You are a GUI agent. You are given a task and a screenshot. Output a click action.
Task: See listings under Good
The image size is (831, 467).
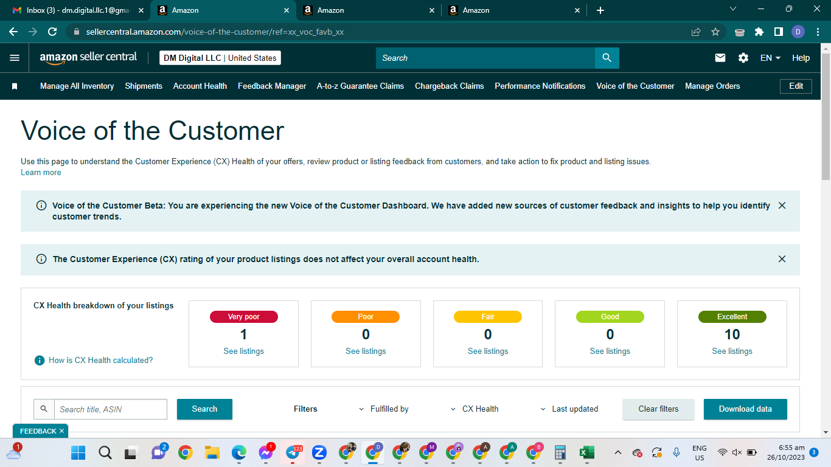[x=610, y=351]
